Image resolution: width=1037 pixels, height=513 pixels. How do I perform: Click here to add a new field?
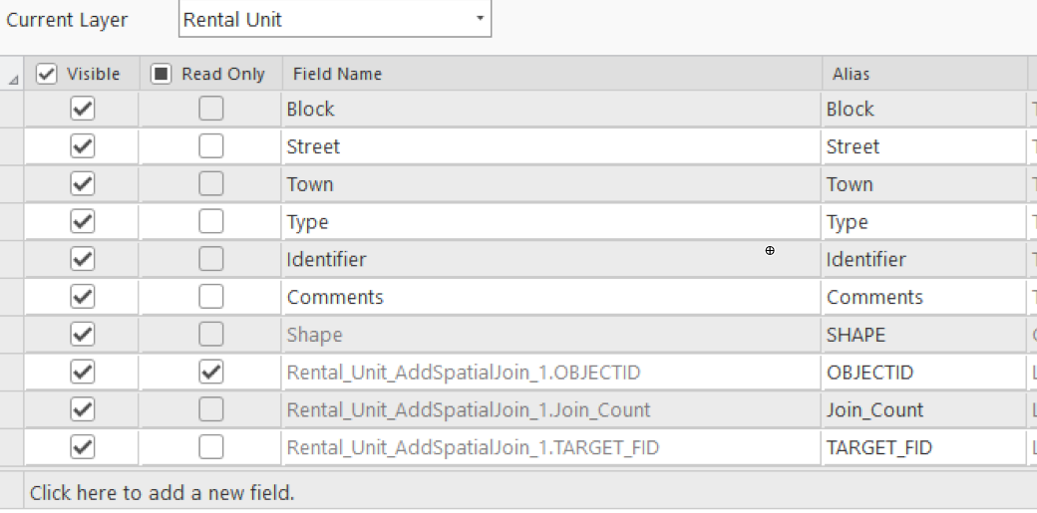point(163,492)
